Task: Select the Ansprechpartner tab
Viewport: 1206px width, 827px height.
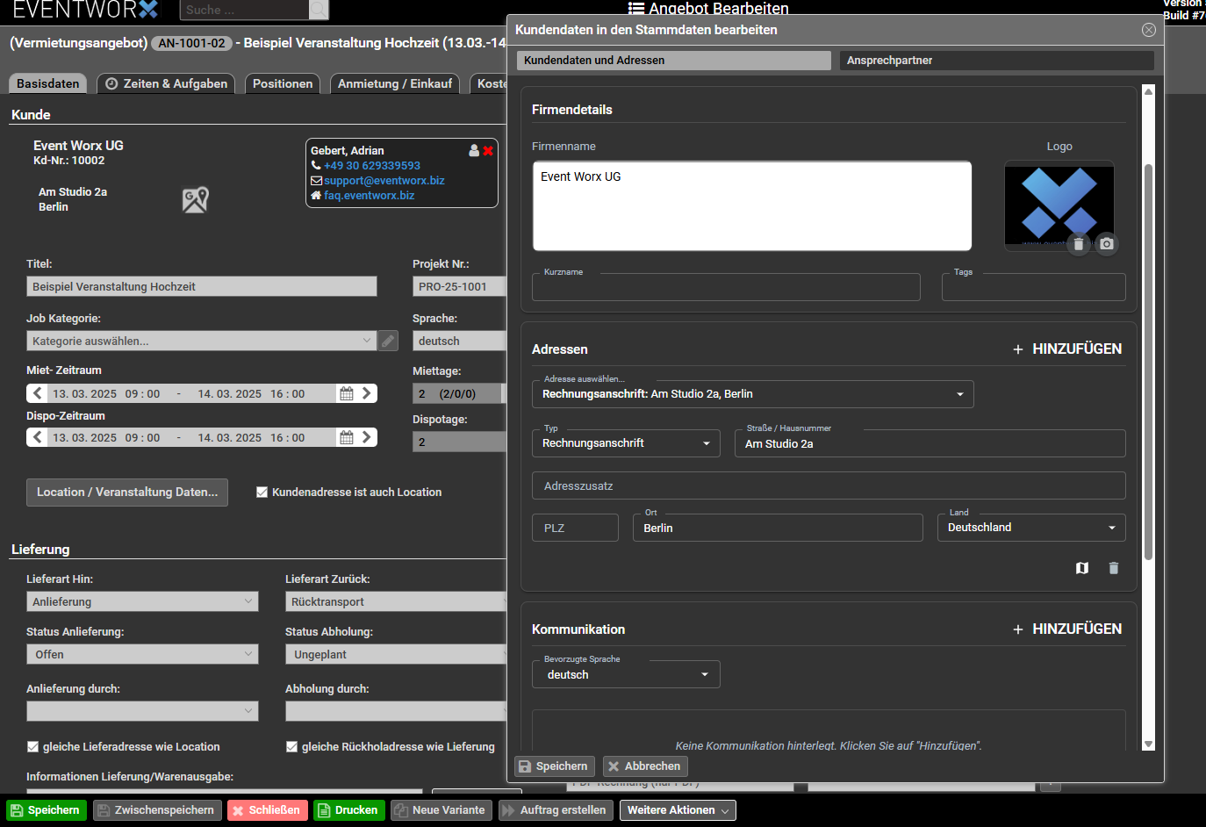Action: tap(997, 61)
